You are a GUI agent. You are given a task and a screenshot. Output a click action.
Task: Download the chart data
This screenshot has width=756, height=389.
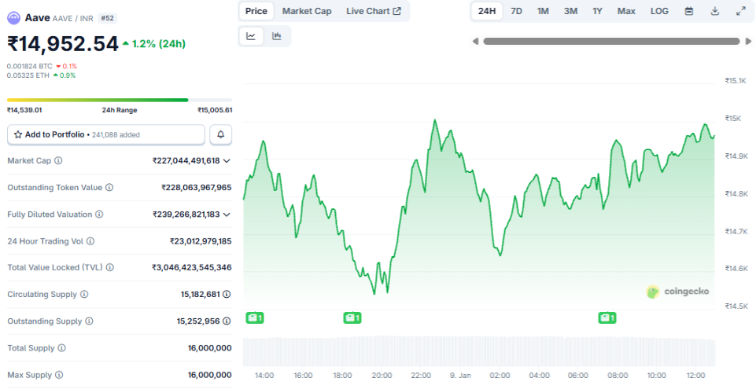point(715,11)
